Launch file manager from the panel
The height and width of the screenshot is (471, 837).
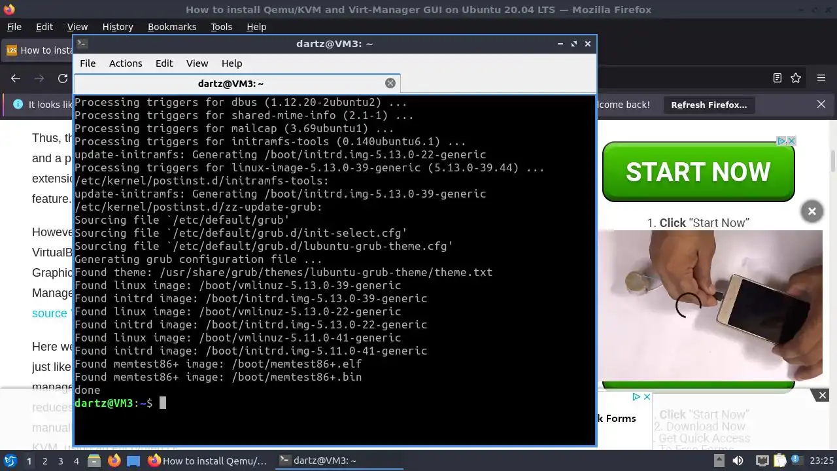[94, 461]
